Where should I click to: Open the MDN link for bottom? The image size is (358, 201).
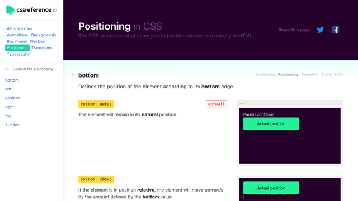click(338, 74)
